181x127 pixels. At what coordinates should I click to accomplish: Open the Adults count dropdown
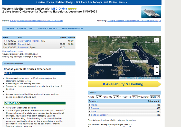click(99, 97)
